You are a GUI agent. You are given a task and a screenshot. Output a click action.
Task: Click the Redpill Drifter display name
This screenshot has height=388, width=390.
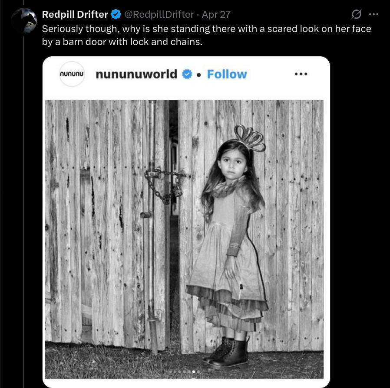tap(75, 14)
